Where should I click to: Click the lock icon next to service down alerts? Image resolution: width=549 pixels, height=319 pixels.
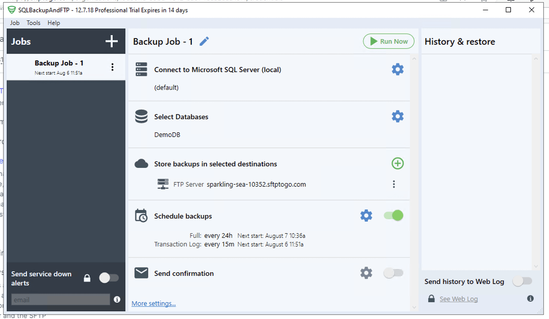(87, 278)
